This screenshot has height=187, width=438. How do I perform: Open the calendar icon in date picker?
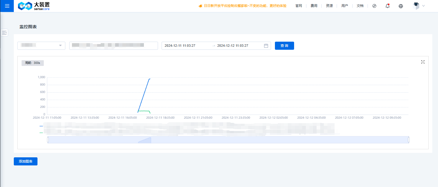266,46
